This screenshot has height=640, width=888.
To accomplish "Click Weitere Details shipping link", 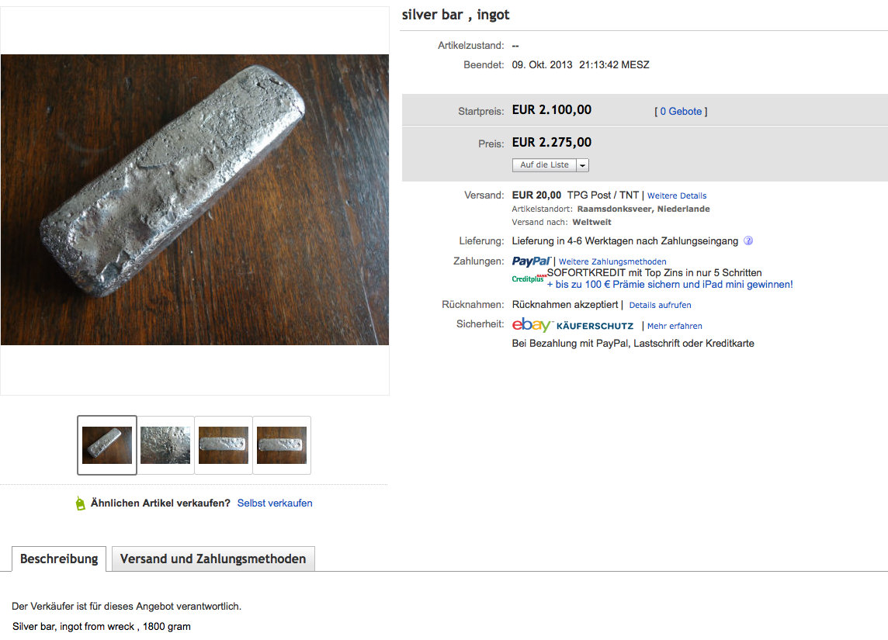I will [677, 195].
